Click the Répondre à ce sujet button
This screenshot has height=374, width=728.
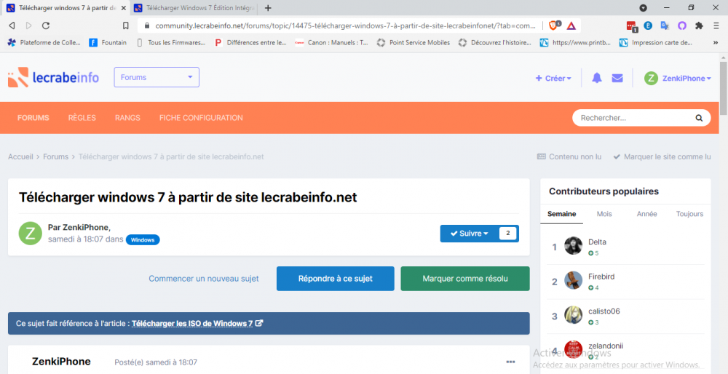point(335,279)
